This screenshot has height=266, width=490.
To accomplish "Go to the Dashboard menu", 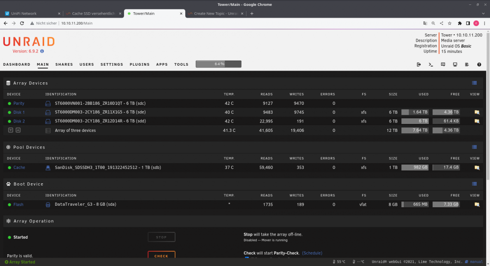I will [17, 64].
